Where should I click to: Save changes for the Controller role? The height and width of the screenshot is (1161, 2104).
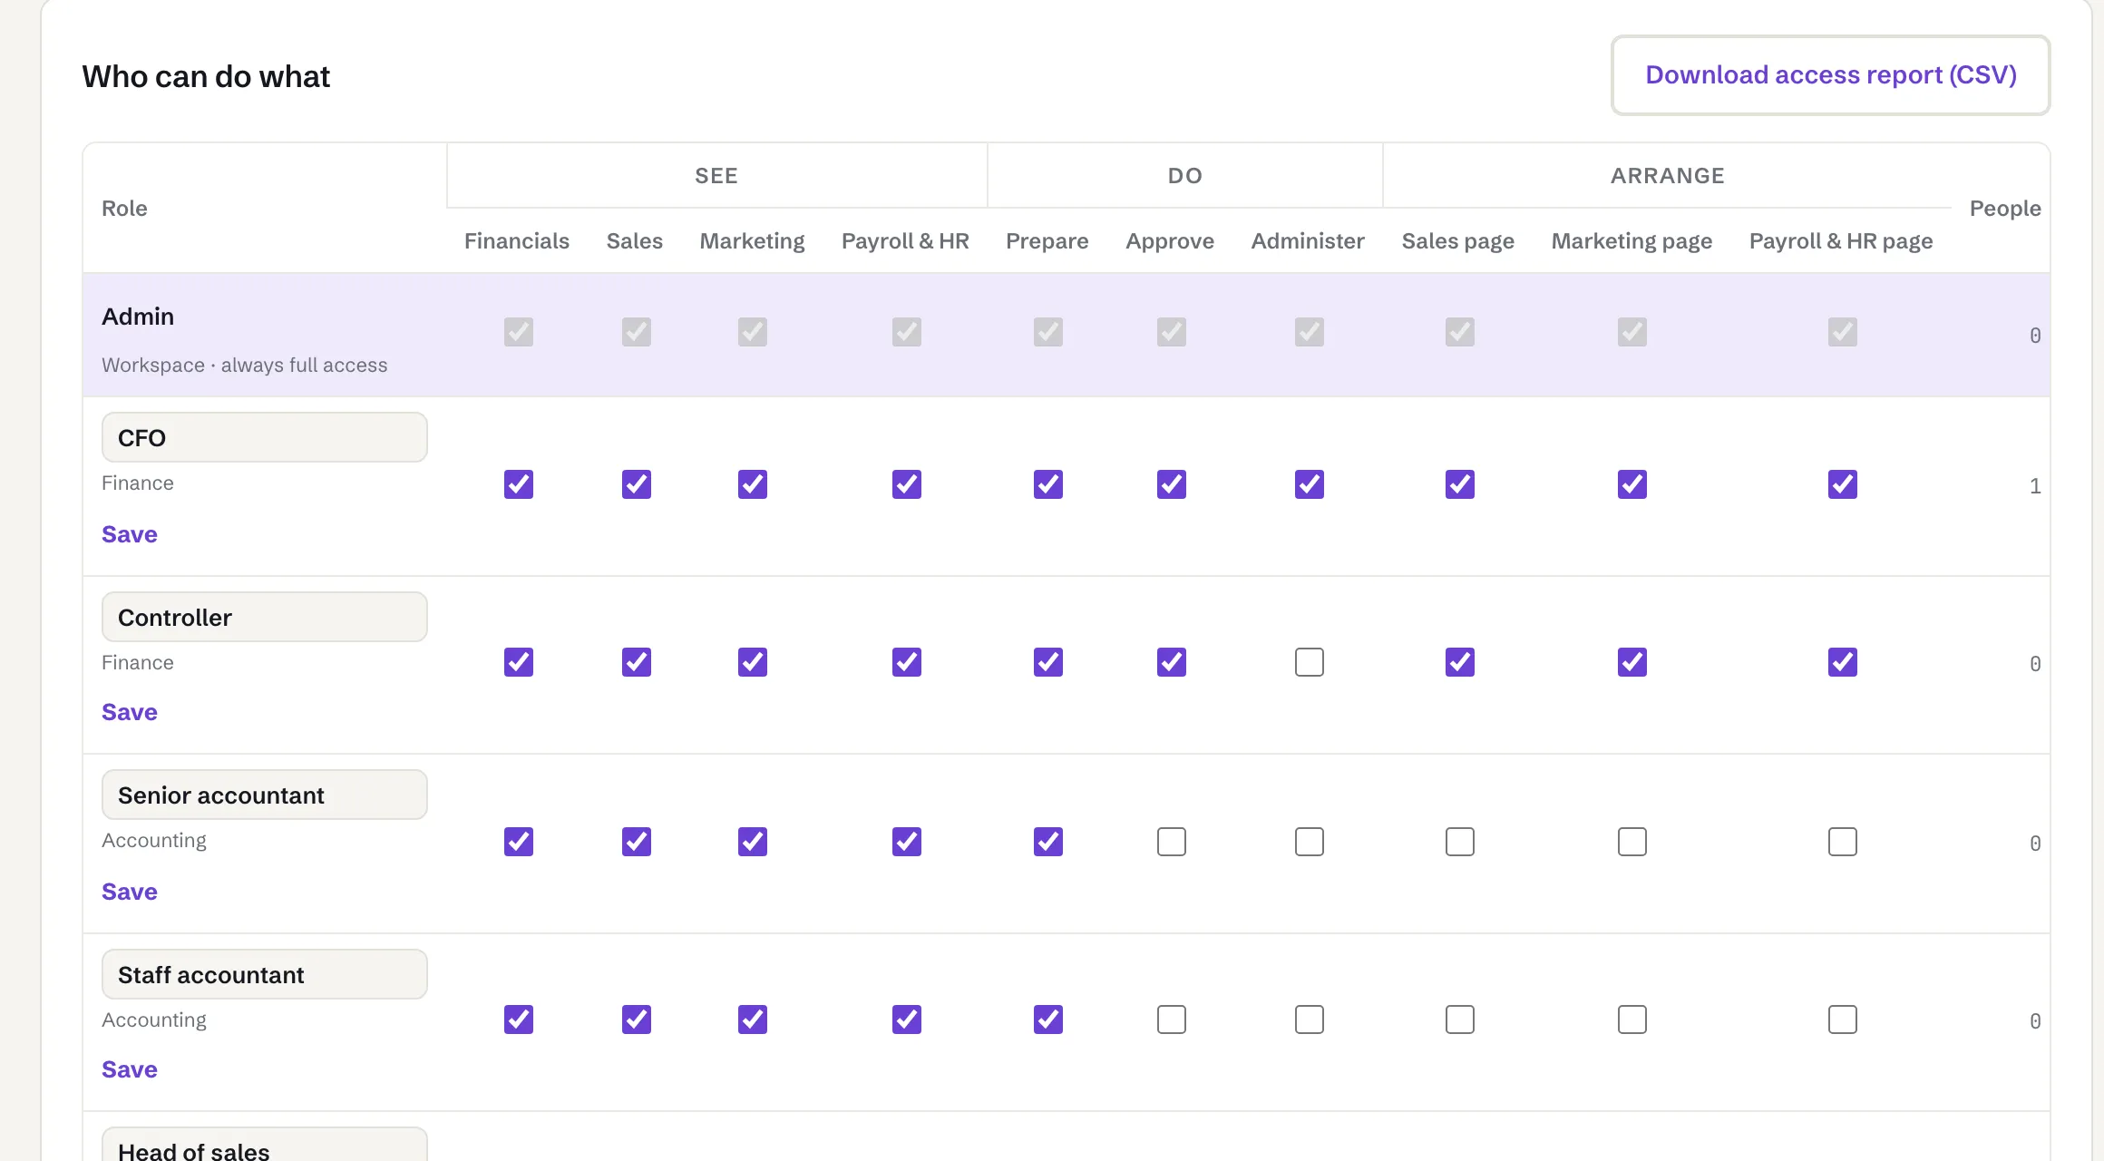click(x=130, y=712)
